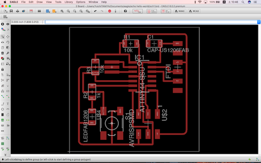Open the File menu

click(23, 2)
